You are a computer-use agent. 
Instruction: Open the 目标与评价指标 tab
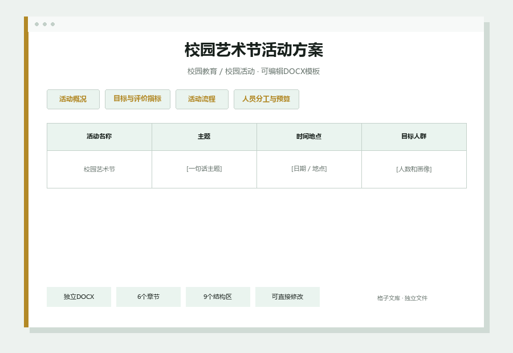click(137, 100)
